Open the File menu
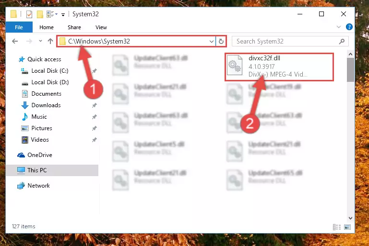Image resolution: width=369 pixels, height=246 pixels. 19,27
